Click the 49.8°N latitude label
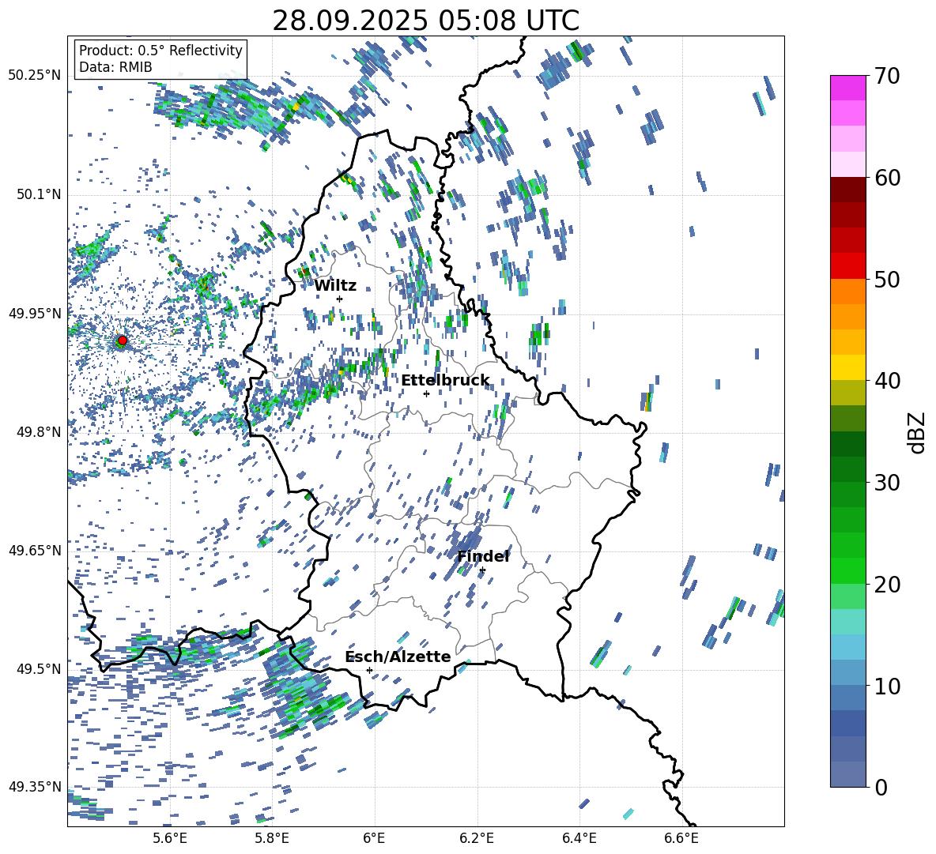Screen dimensions: 936x854 pos(38,432)
